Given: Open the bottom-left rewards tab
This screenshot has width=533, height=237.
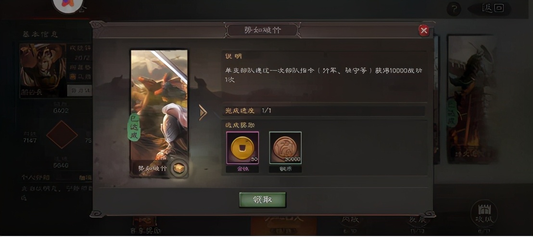Looking at the screenshot, I should [144, 226].
